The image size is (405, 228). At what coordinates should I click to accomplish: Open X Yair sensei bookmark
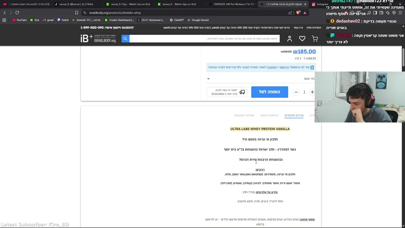[151, 20]
